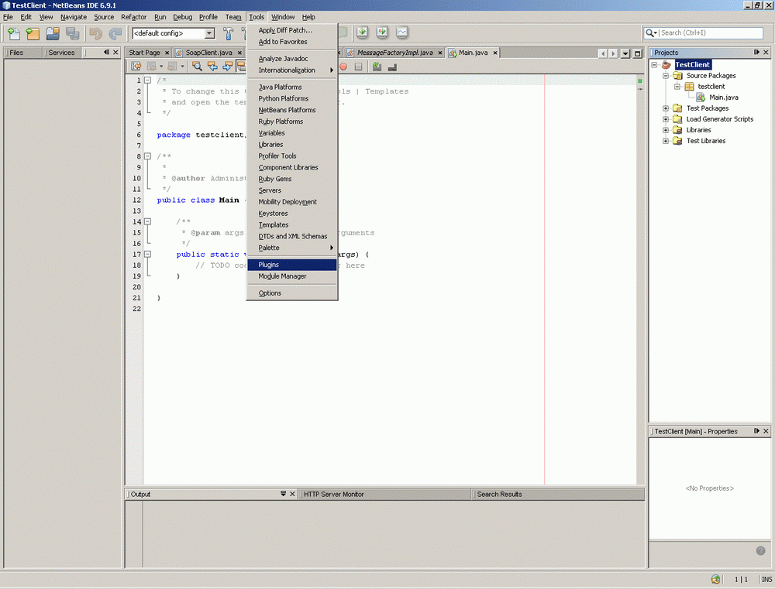
Task: Open the Palette submenu
Action: (x=292, y=248)
